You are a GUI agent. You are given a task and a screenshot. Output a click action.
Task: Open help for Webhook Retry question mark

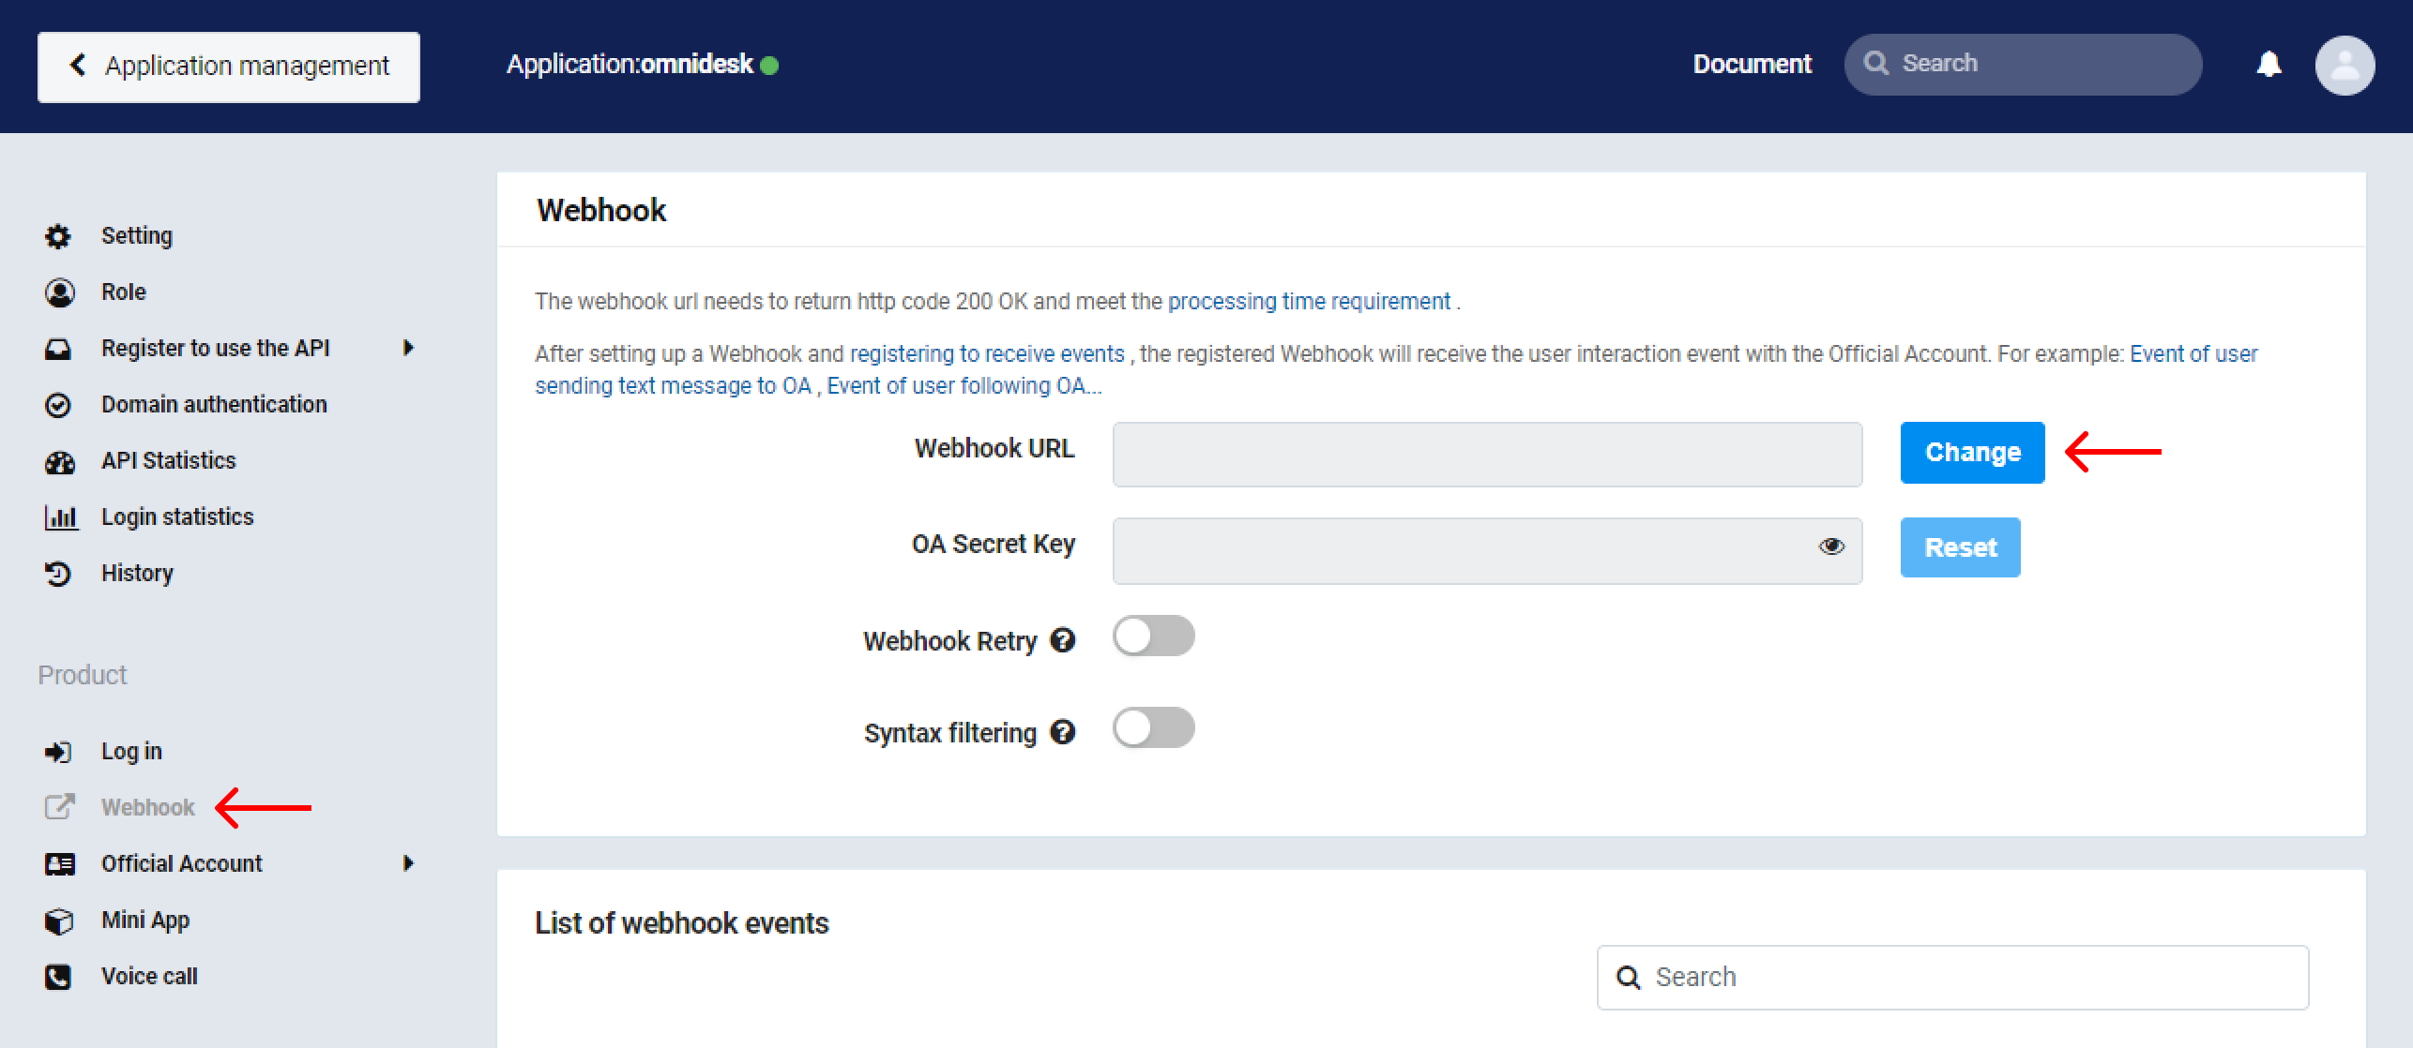click(1062, 640)
